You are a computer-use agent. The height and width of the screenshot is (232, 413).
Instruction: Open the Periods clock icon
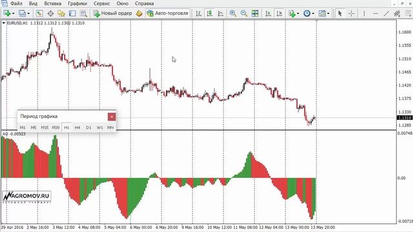(x=307, y=13)
